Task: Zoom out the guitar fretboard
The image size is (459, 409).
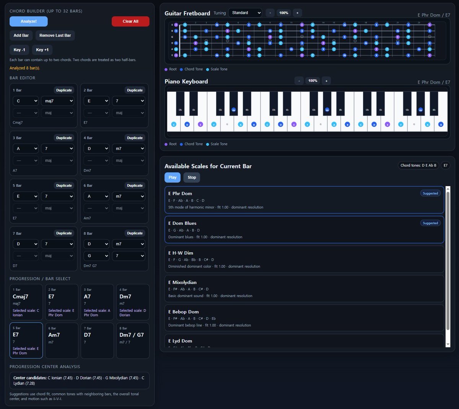Action: coord(270,13)
